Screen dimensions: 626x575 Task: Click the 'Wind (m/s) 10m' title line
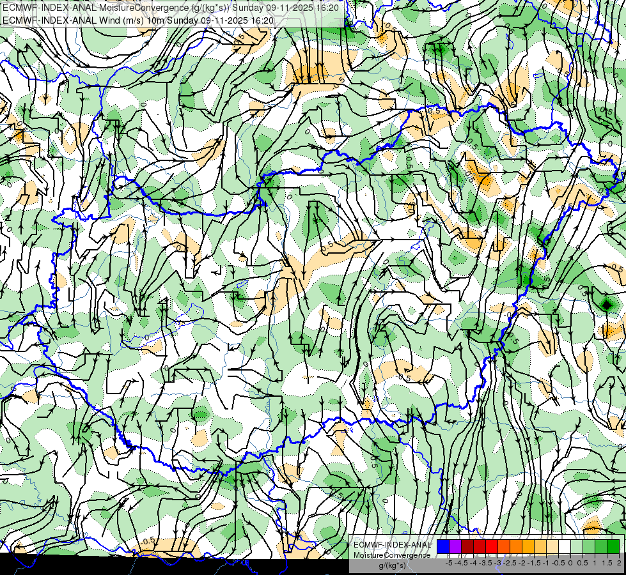(138, 20)
